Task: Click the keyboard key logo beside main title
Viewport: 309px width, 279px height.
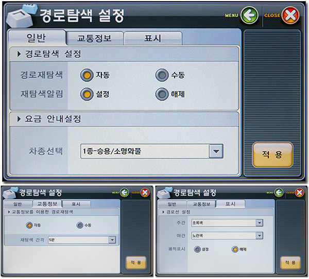Action: tap(21, 18)
